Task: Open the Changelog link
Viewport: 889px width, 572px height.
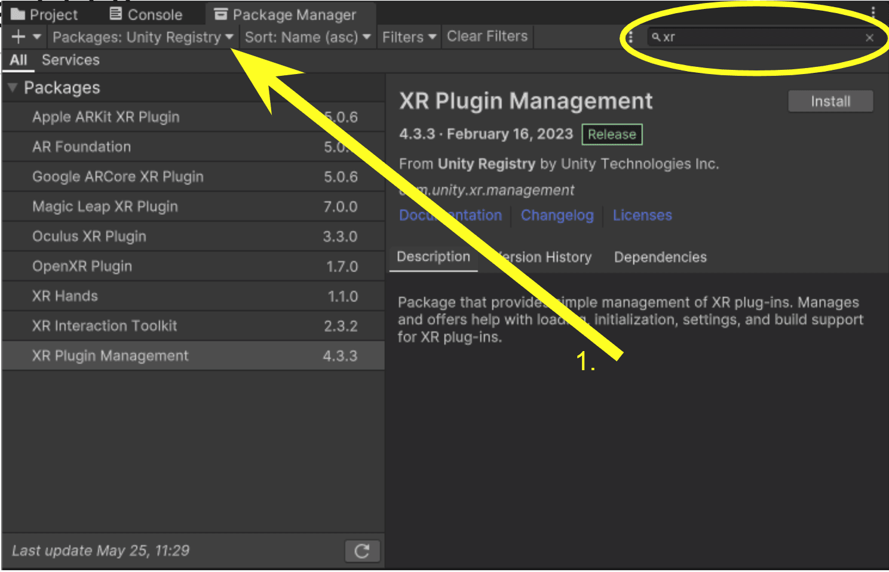Action: 557,215
